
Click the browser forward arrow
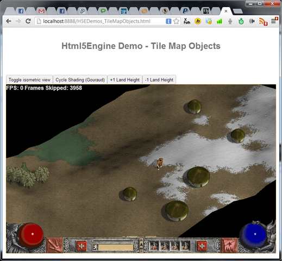pyautogui.click(x=18, y=21)
